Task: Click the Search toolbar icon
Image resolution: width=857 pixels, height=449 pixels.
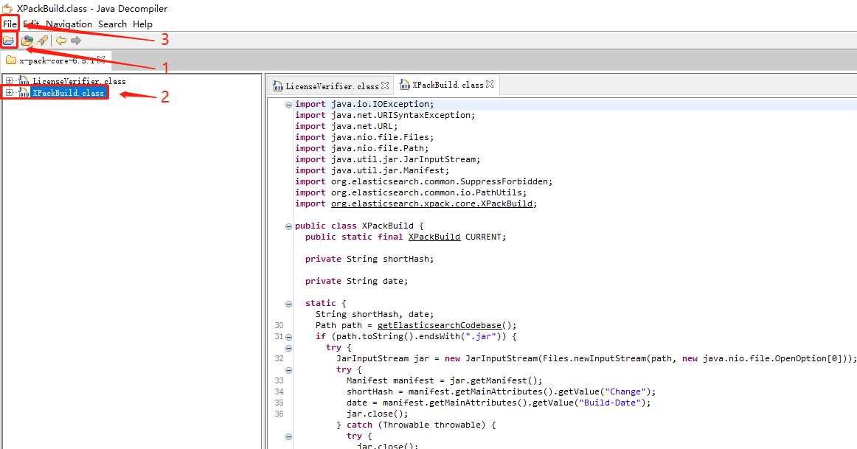Action: coord(42,41)
